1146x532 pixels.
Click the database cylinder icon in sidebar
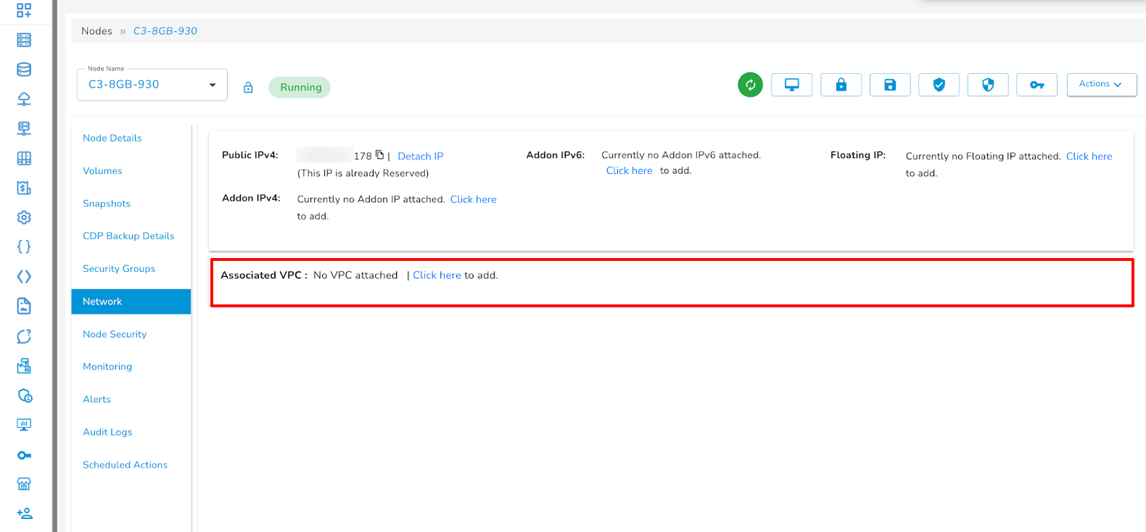[x=24, y=70]
